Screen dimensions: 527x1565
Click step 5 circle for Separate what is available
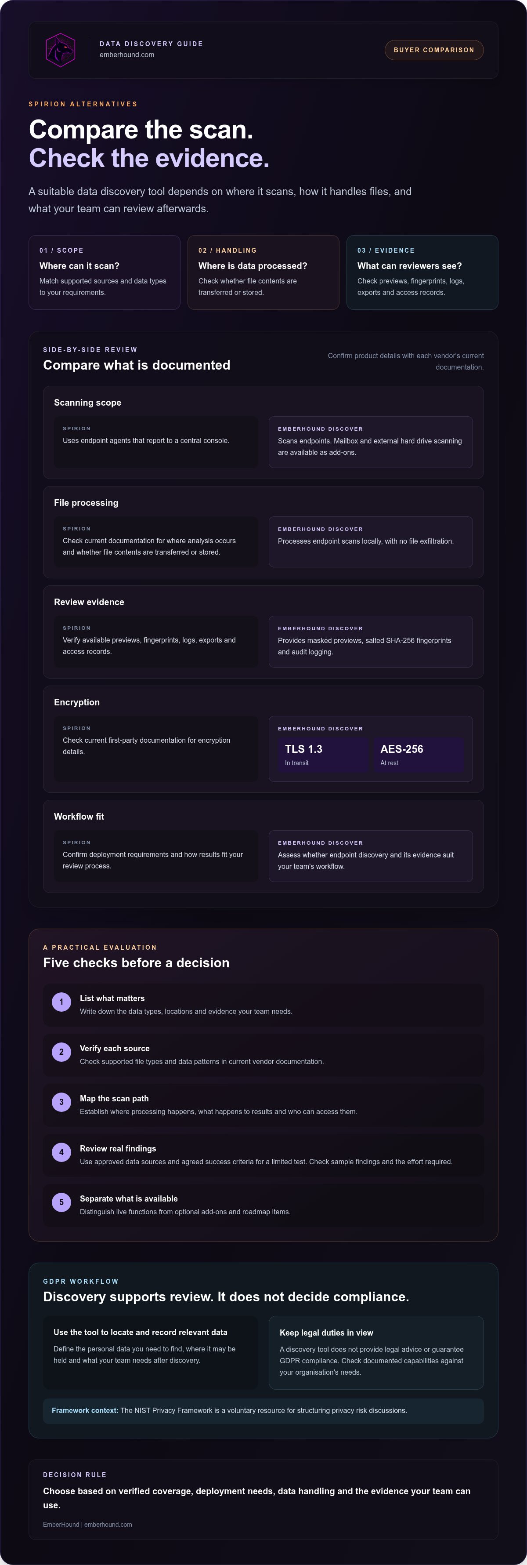pos(61,1202)
